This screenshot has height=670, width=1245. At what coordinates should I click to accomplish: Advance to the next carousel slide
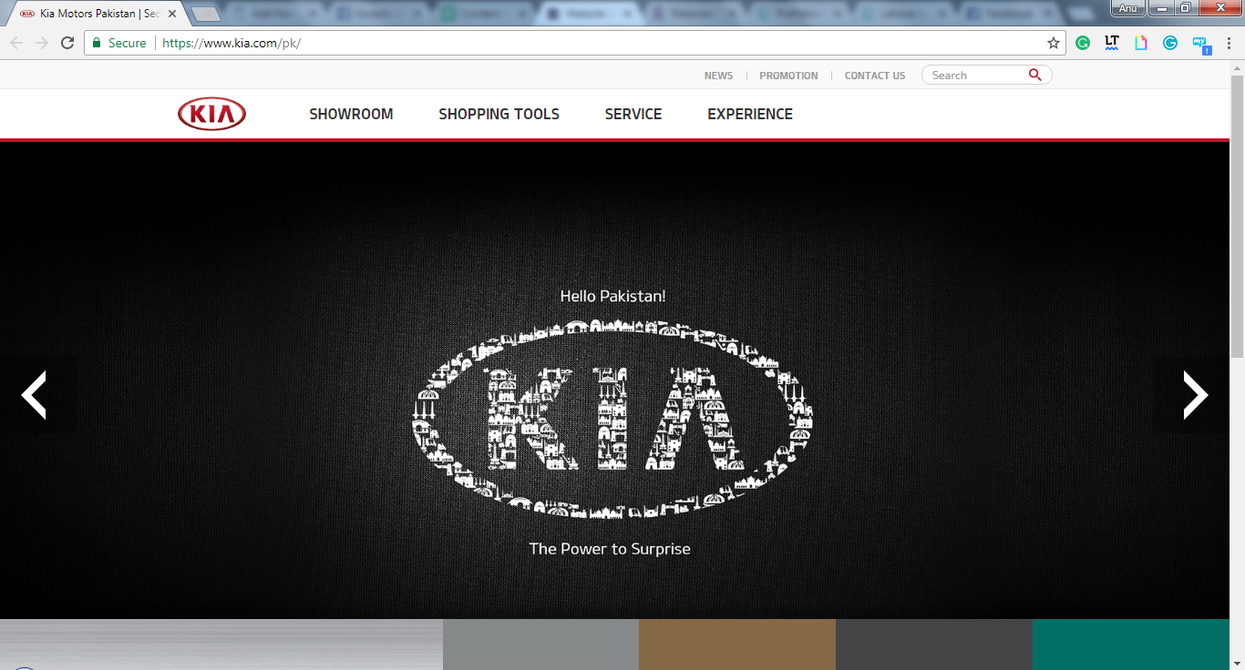point(1195,395)
